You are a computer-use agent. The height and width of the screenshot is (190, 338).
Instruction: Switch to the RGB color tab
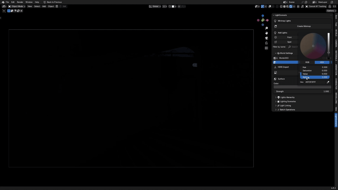(307, 62)
